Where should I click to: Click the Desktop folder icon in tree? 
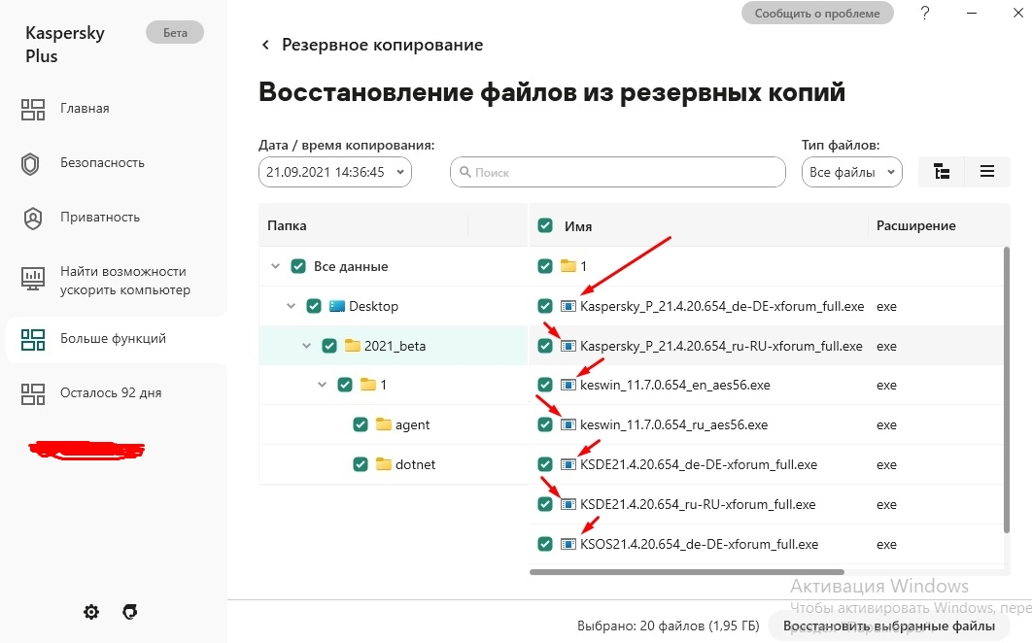click(337, 306)
